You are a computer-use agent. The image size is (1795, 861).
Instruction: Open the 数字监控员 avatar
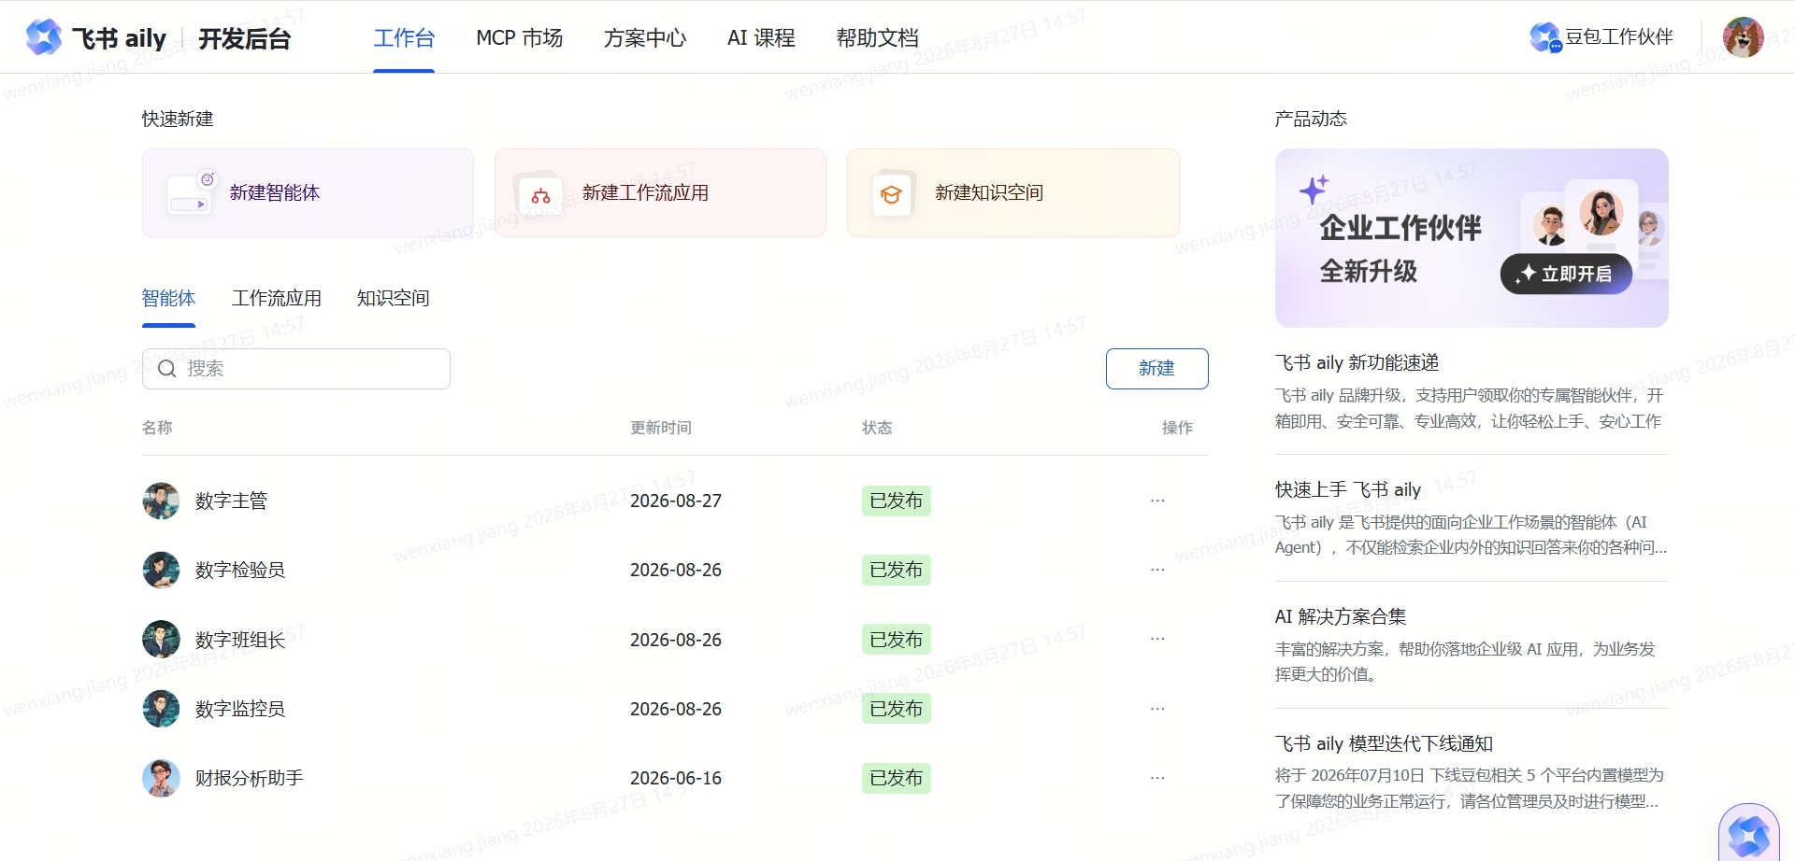pos(161,709)
